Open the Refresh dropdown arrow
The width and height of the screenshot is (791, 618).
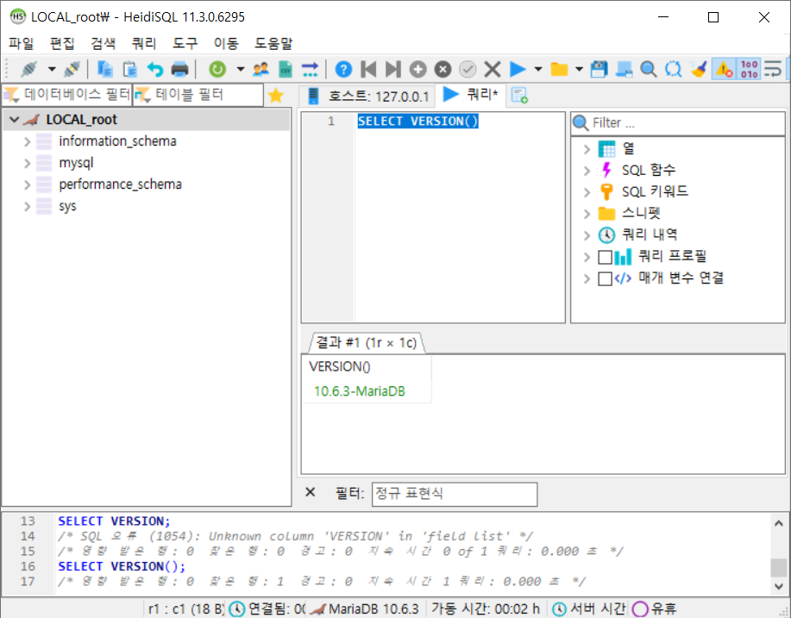tap(241, 69)
